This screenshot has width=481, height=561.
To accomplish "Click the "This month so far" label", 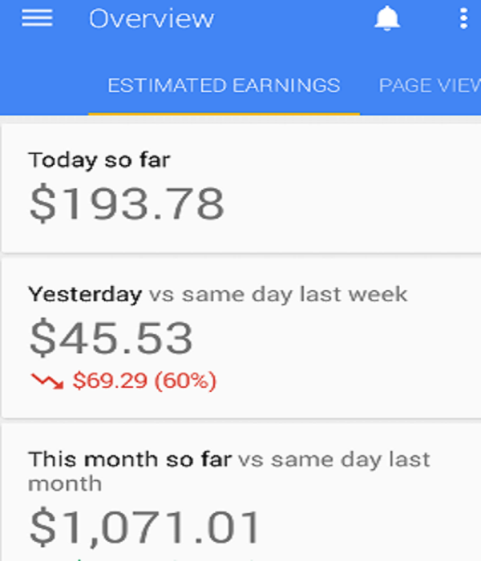I will 130,460.
